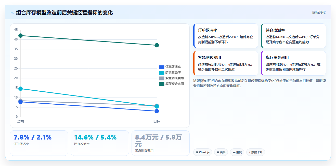Click the 前后变化 label in header
The image size is (336, 166).
click(319, 12)
